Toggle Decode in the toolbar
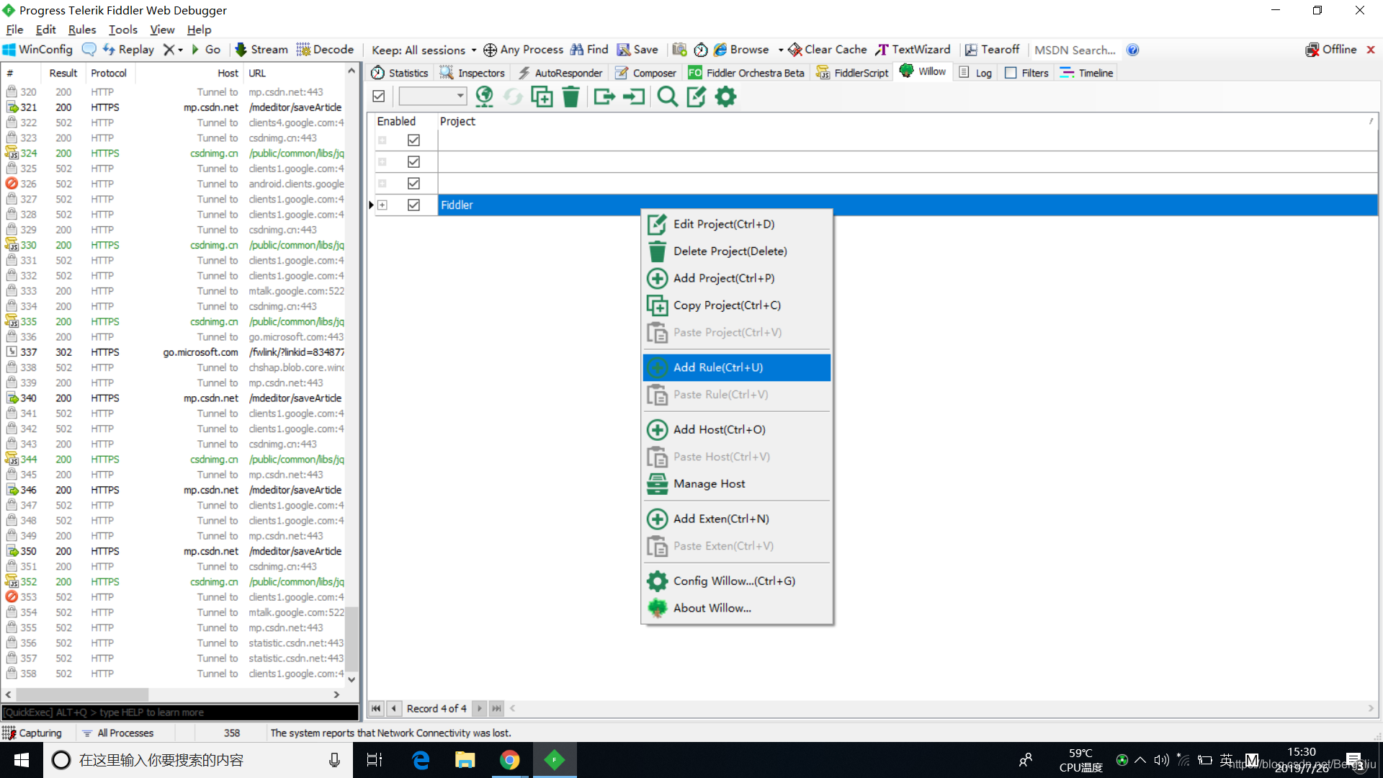Image resolution: width=1383 pixels, height=778 pixels. pyautogui.click(x=325, y=50)
